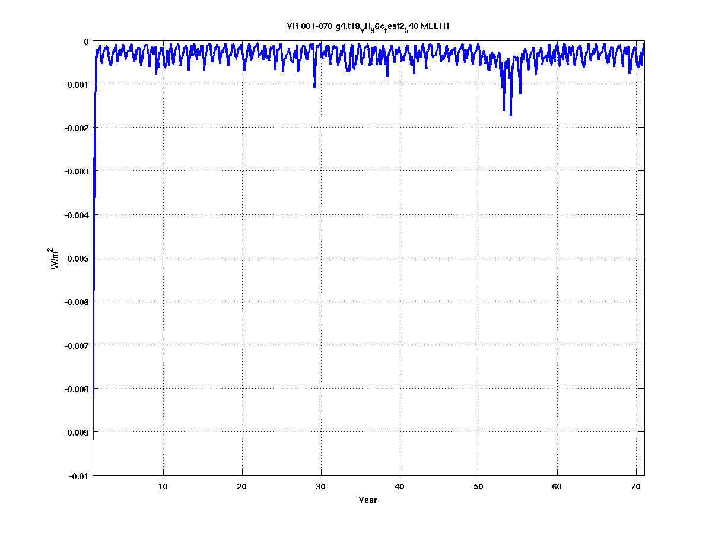Click y-axis tick label -0.002
Viewport: 712px width, 534px height.
[x=77, y=128]
